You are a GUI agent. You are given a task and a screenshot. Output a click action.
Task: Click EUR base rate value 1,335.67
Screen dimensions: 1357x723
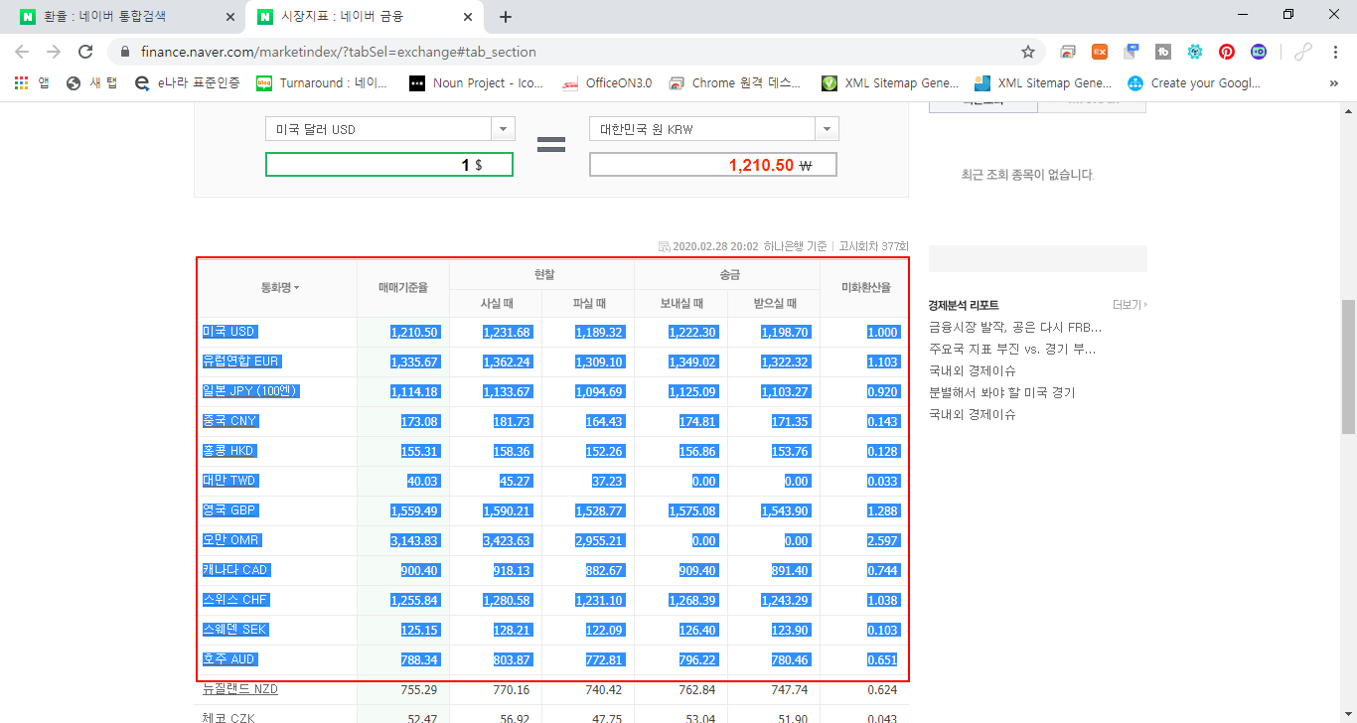coord(414,361)
